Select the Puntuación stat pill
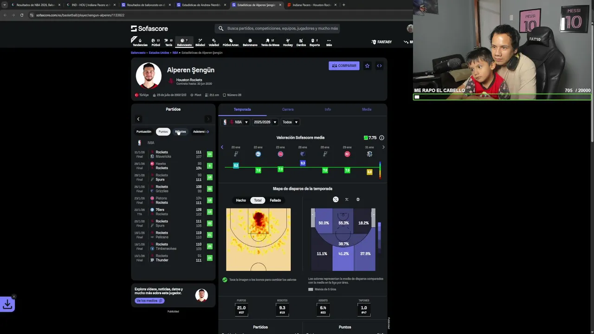The image size is (594, 334). pos(144,132)
